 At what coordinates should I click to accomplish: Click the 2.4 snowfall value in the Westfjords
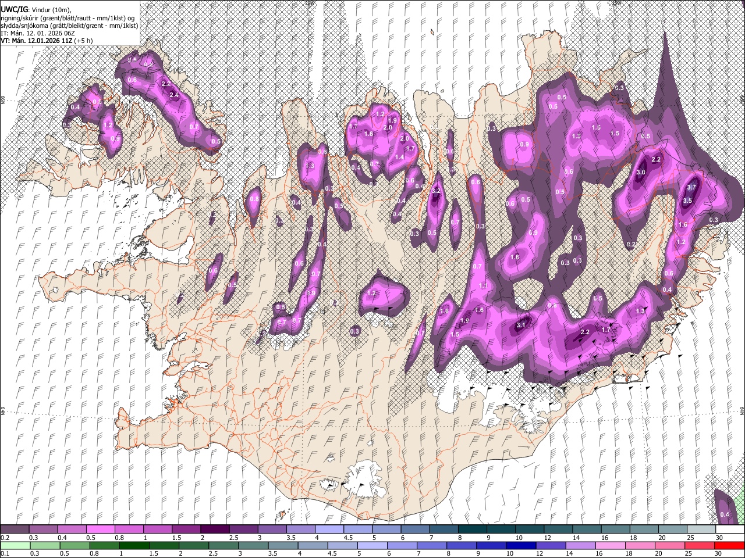[173, 95]
